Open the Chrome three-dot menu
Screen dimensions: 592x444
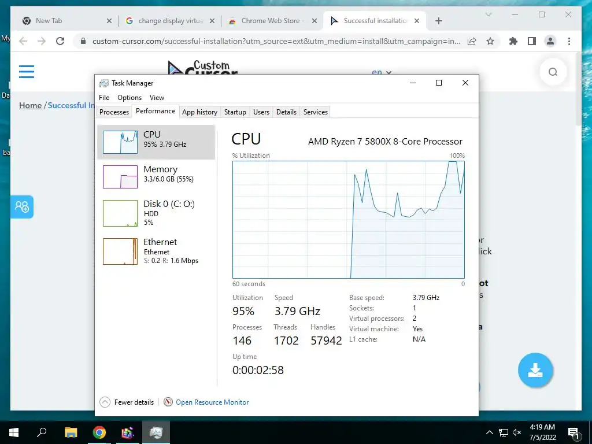(x=569, y=41)
